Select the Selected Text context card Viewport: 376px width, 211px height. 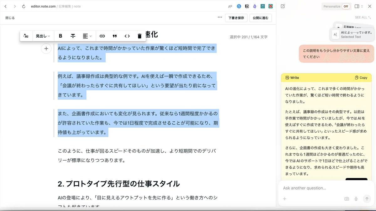[352, 34]
